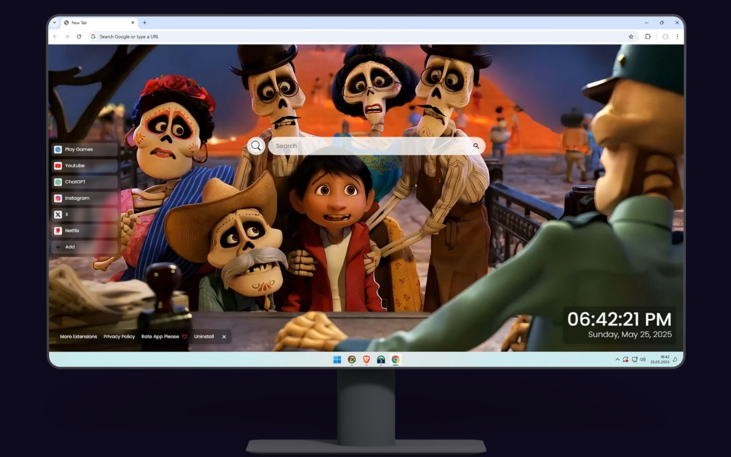Click the Sunday, May 25, 2025 date
Image resolution: width=731 pixels, height=457 pixels.
(x=630, y=335)
